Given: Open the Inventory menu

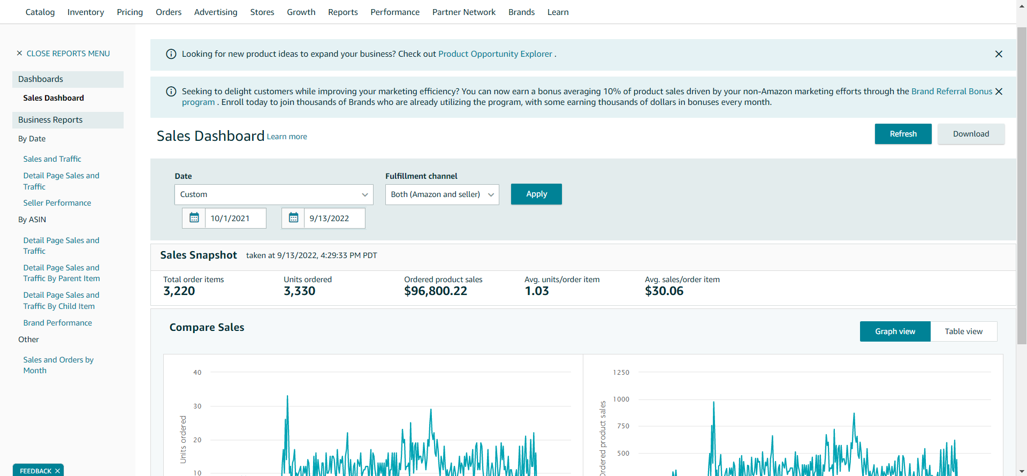Looking at the screenshot, I should pyautogui.click(x=86, y=12).
